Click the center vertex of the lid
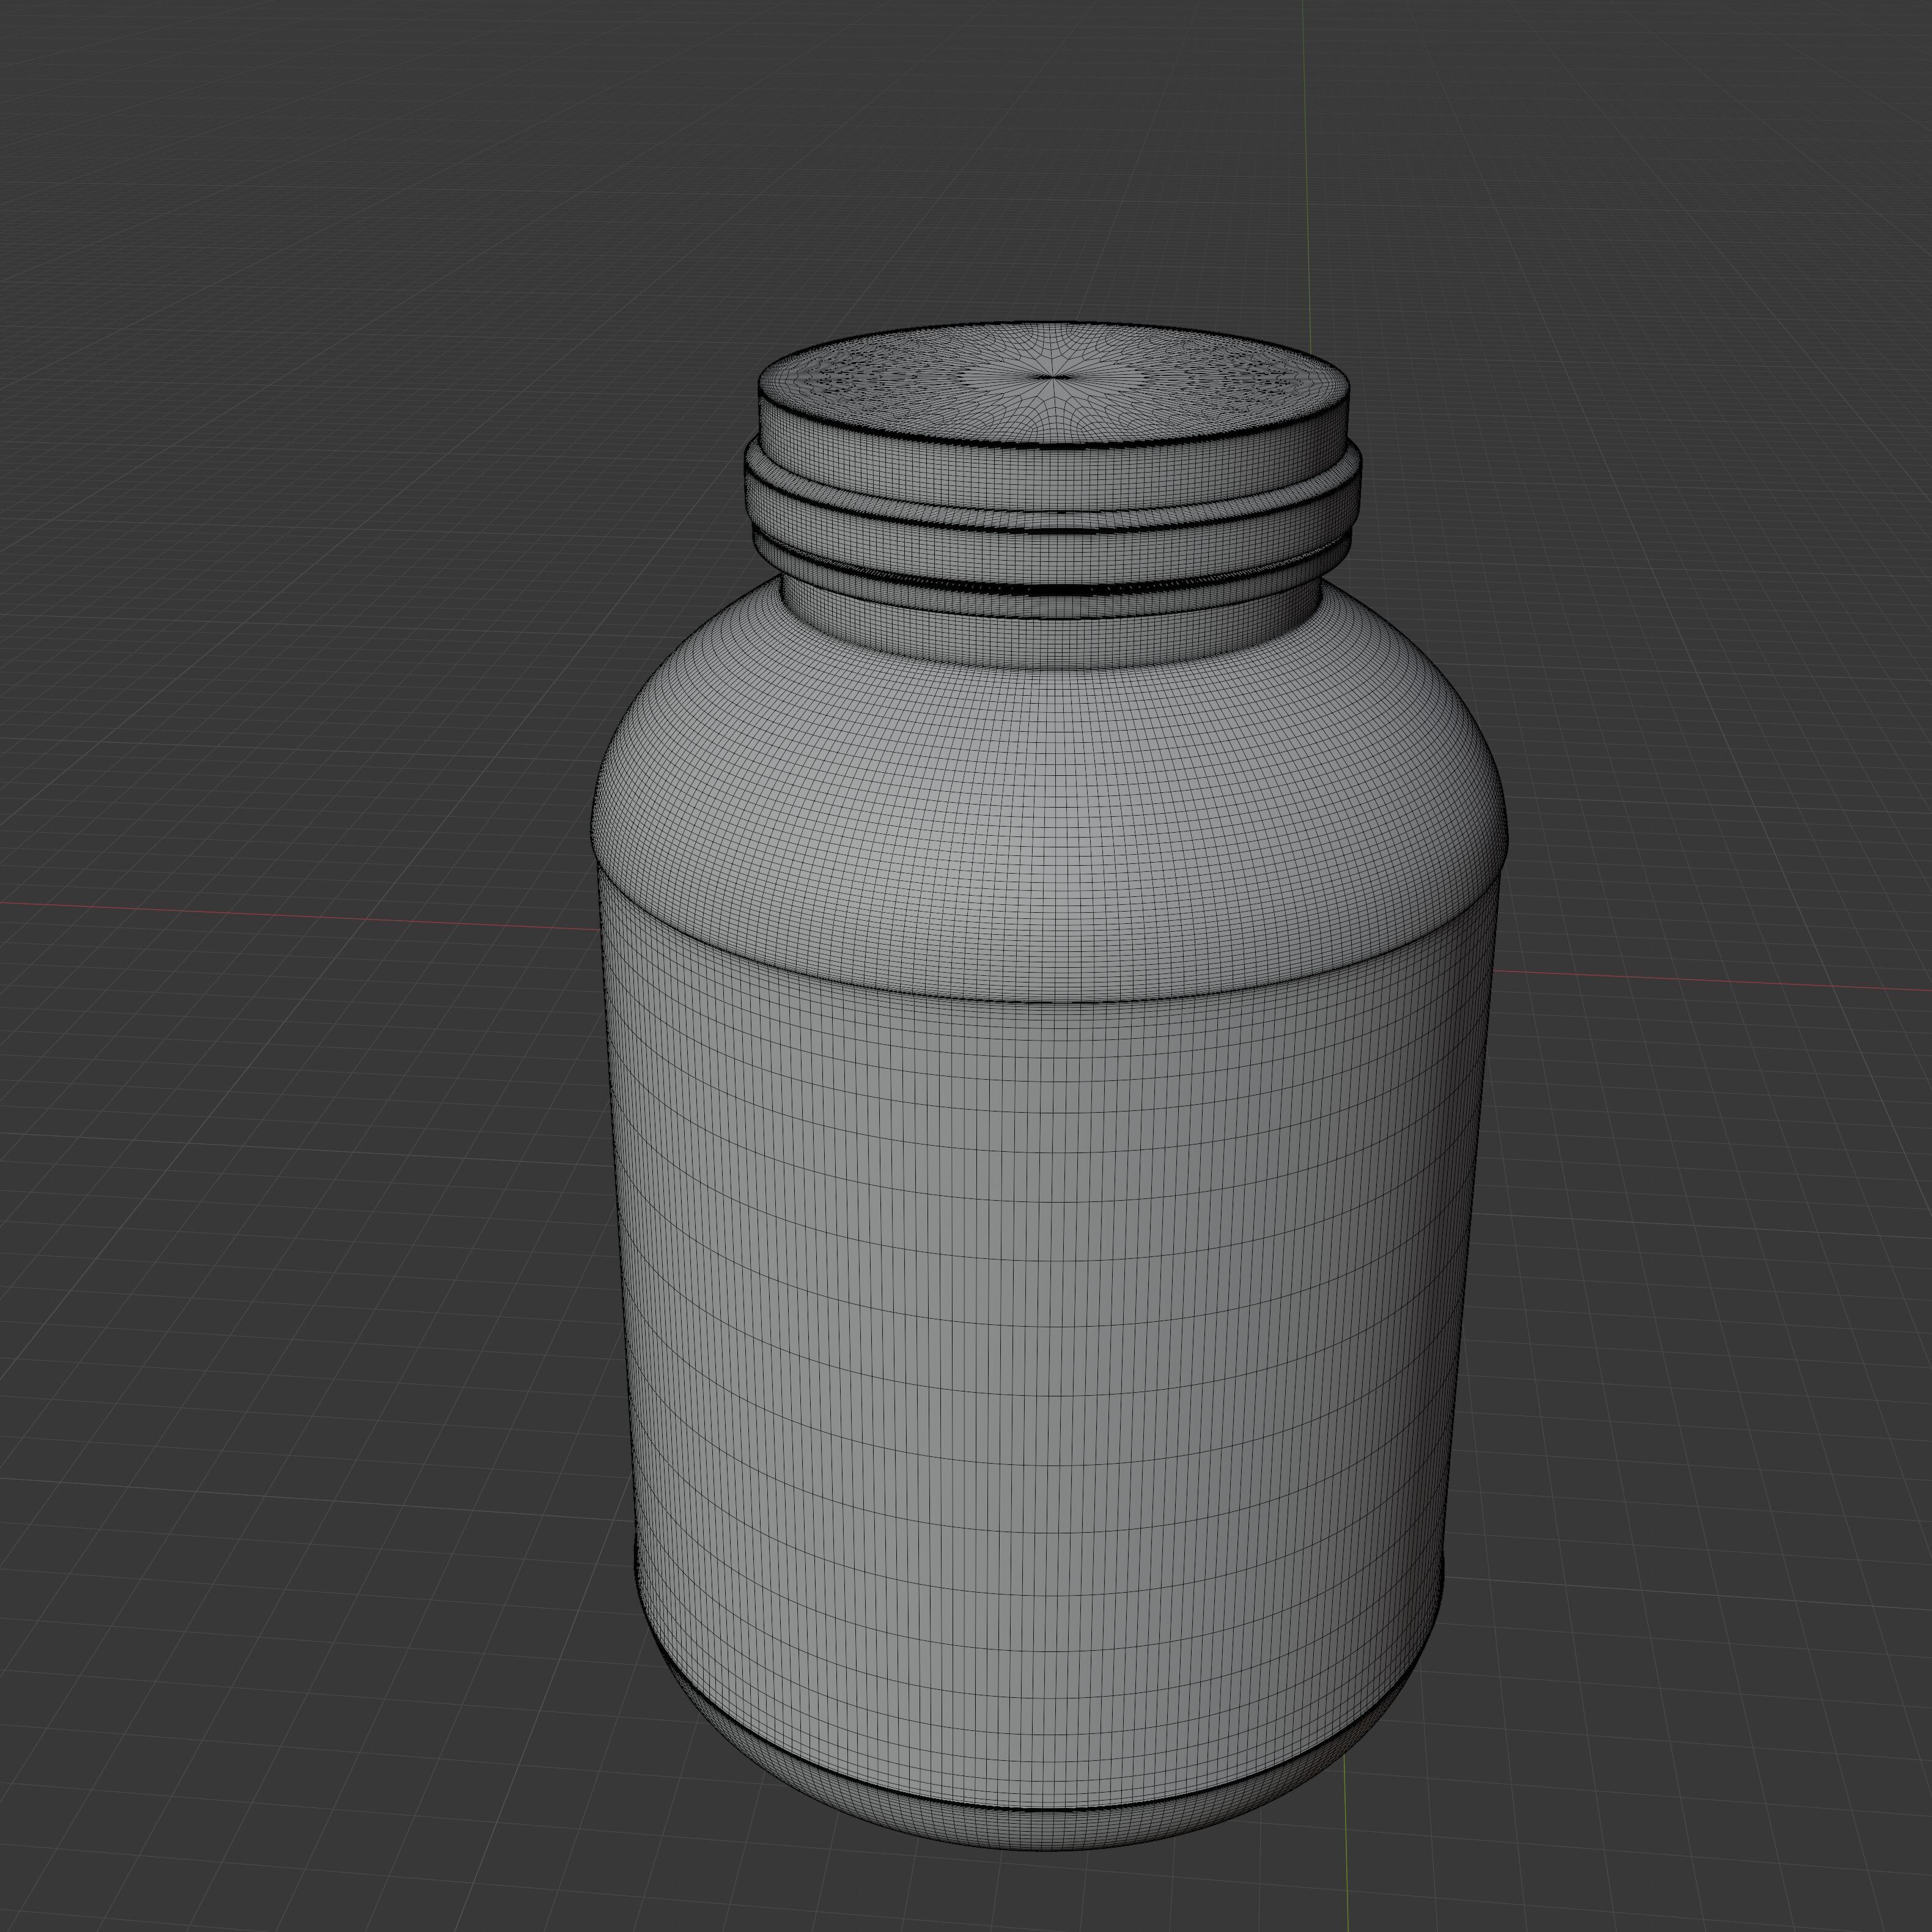This screenshot has height=1932, width=1932. point(1052,377)
